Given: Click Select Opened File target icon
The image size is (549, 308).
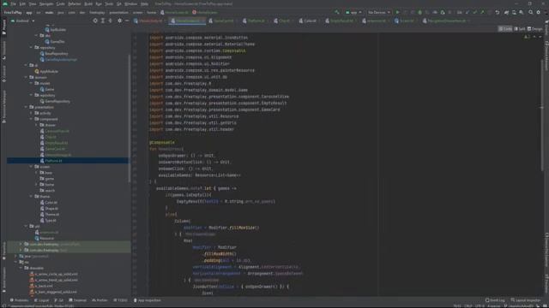Looking at the screenshot, I should click(x=95, y=21).
